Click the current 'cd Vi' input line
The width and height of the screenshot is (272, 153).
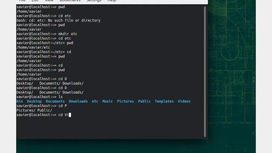click(44, 115)
